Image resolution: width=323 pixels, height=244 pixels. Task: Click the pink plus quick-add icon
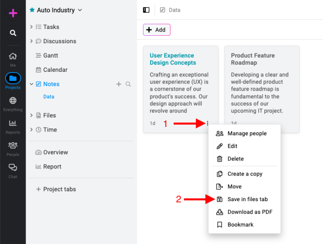(x=13, y=13)
